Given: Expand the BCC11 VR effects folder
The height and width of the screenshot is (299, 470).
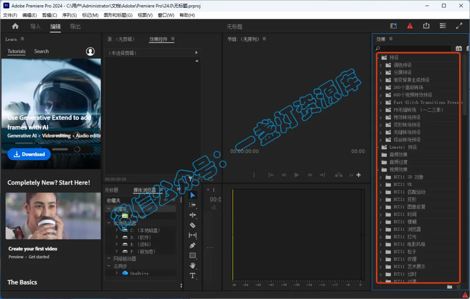Looking at the screenshot, I should [x=380, y=185].
